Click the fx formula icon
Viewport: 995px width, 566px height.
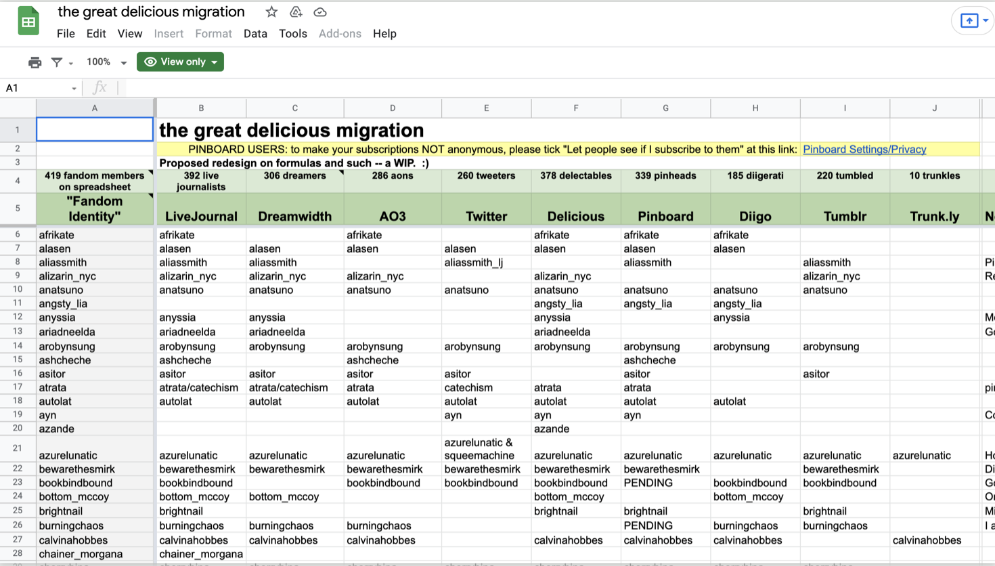click(x=99, y=87)
